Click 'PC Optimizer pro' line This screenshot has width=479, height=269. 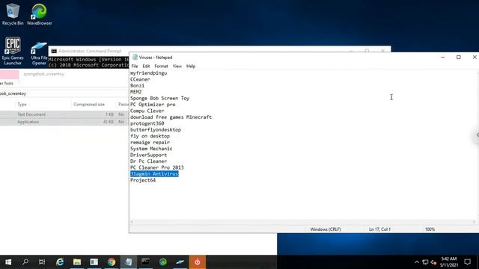click(x=153, y=105)
